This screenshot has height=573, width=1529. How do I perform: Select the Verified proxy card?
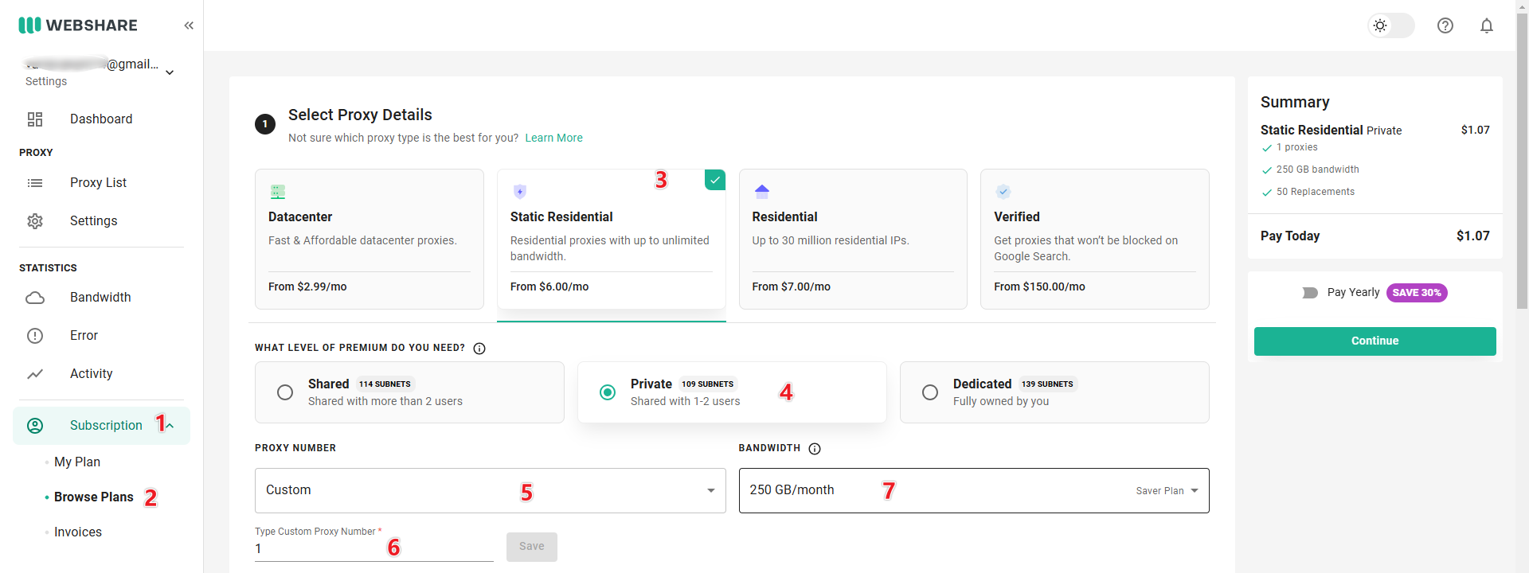pyautogui.click(x=1095, y=239)
